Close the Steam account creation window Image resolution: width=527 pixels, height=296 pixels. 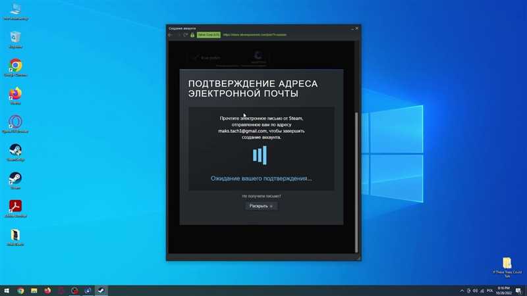(357, 28)
